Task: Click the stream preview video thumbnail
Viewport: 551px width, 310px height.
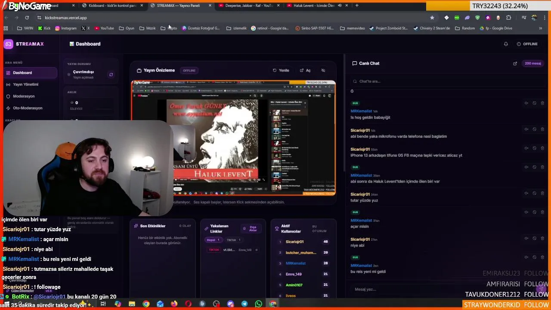Action: tap(233, 138)
